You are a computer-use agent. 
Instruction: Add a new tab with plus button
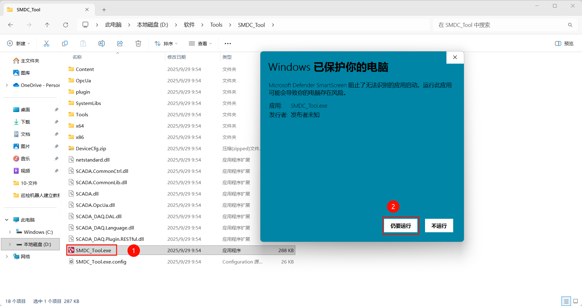tap(104, 10)
